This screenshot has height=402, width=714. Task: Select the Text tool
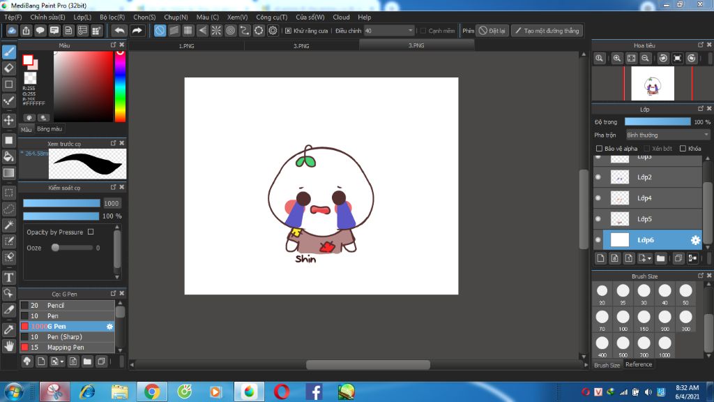8,277
